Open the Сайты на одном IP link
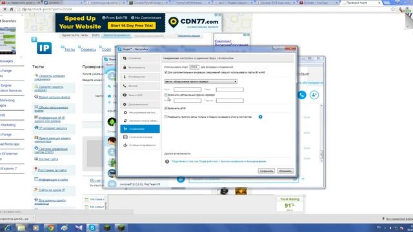This screenshot has width=413, height=232. [x=52, y=190]
